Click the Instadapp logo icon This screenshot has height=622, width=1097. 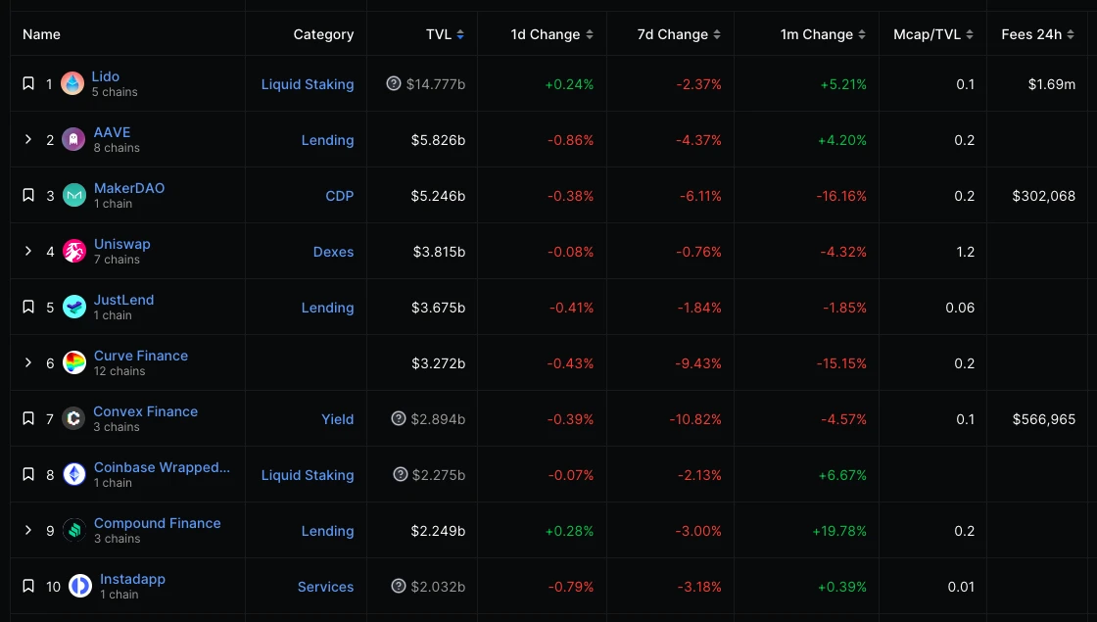(80, 587)
